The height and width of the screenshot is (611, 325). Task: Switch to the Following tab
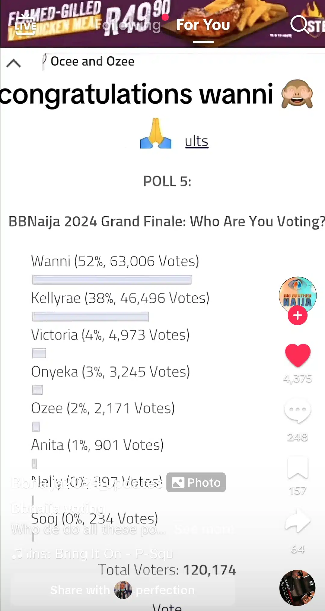point(128,25)
